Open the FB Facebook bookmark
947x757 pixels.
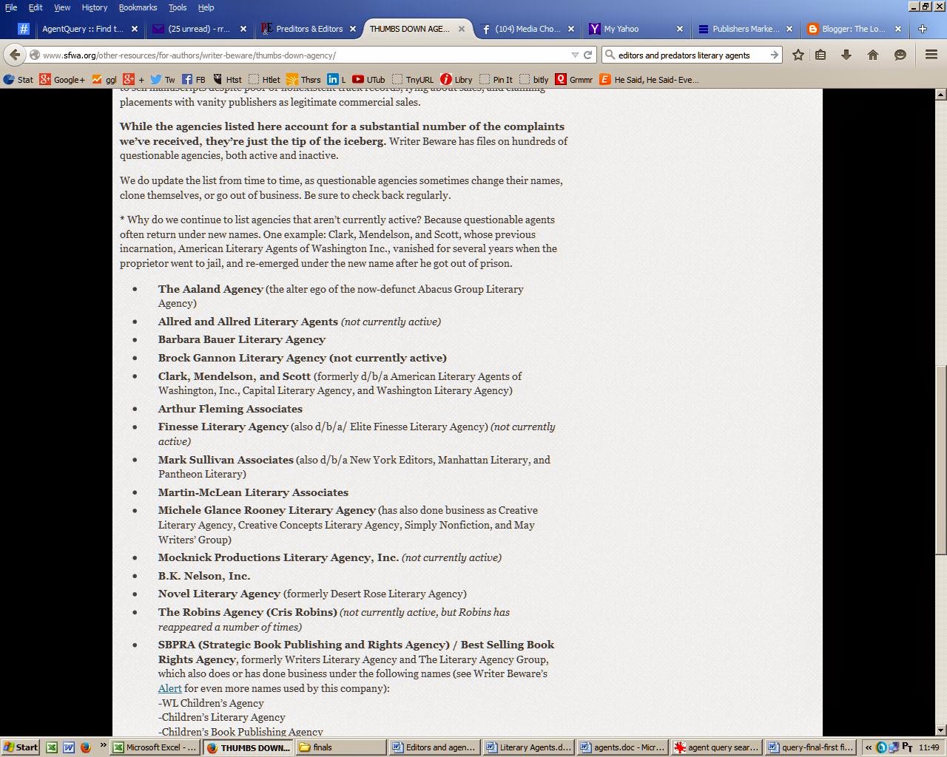(x=194, y=79)
